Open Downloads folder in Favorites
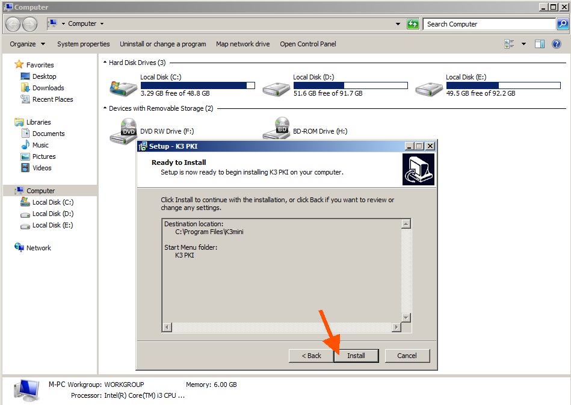The width and height of the screenshot is (571, 405). click(x=48, y=88)
